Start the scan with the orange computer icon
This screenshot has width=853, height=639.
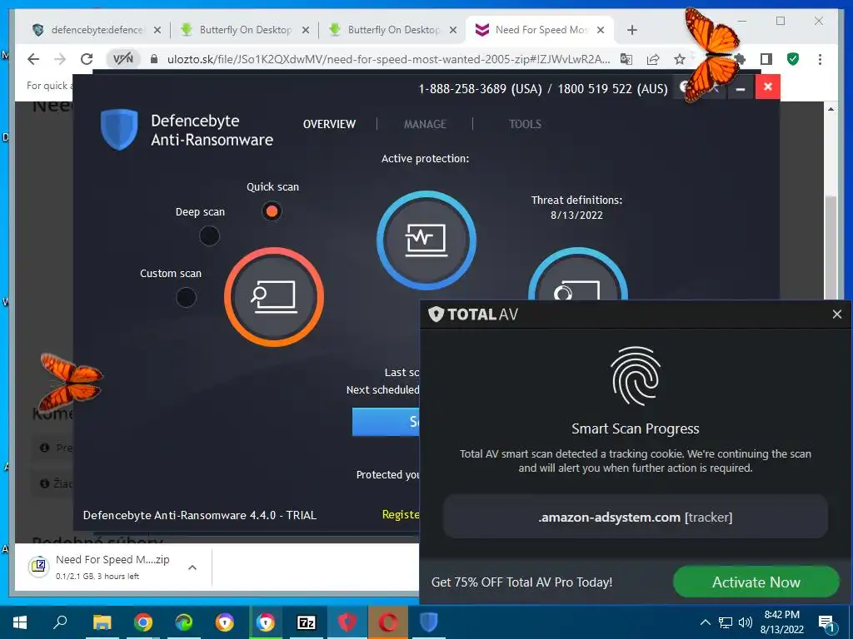click(x=273, y=297)
